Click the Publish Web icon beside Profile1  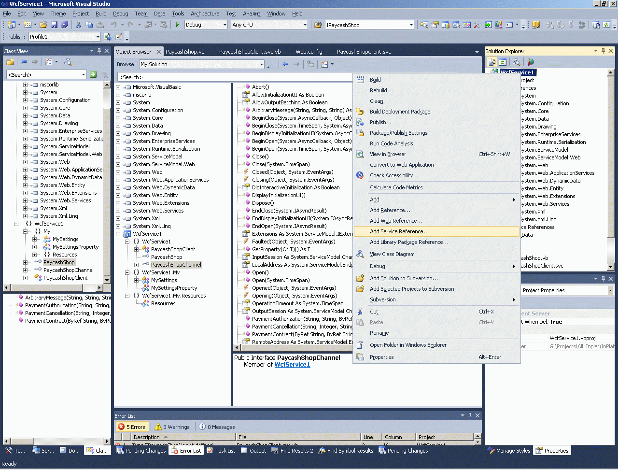click(x=108, y=37)
